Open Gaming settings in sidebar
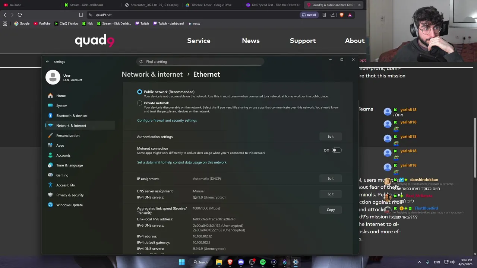This screenshot has width=477, height=268. point(80,175)
